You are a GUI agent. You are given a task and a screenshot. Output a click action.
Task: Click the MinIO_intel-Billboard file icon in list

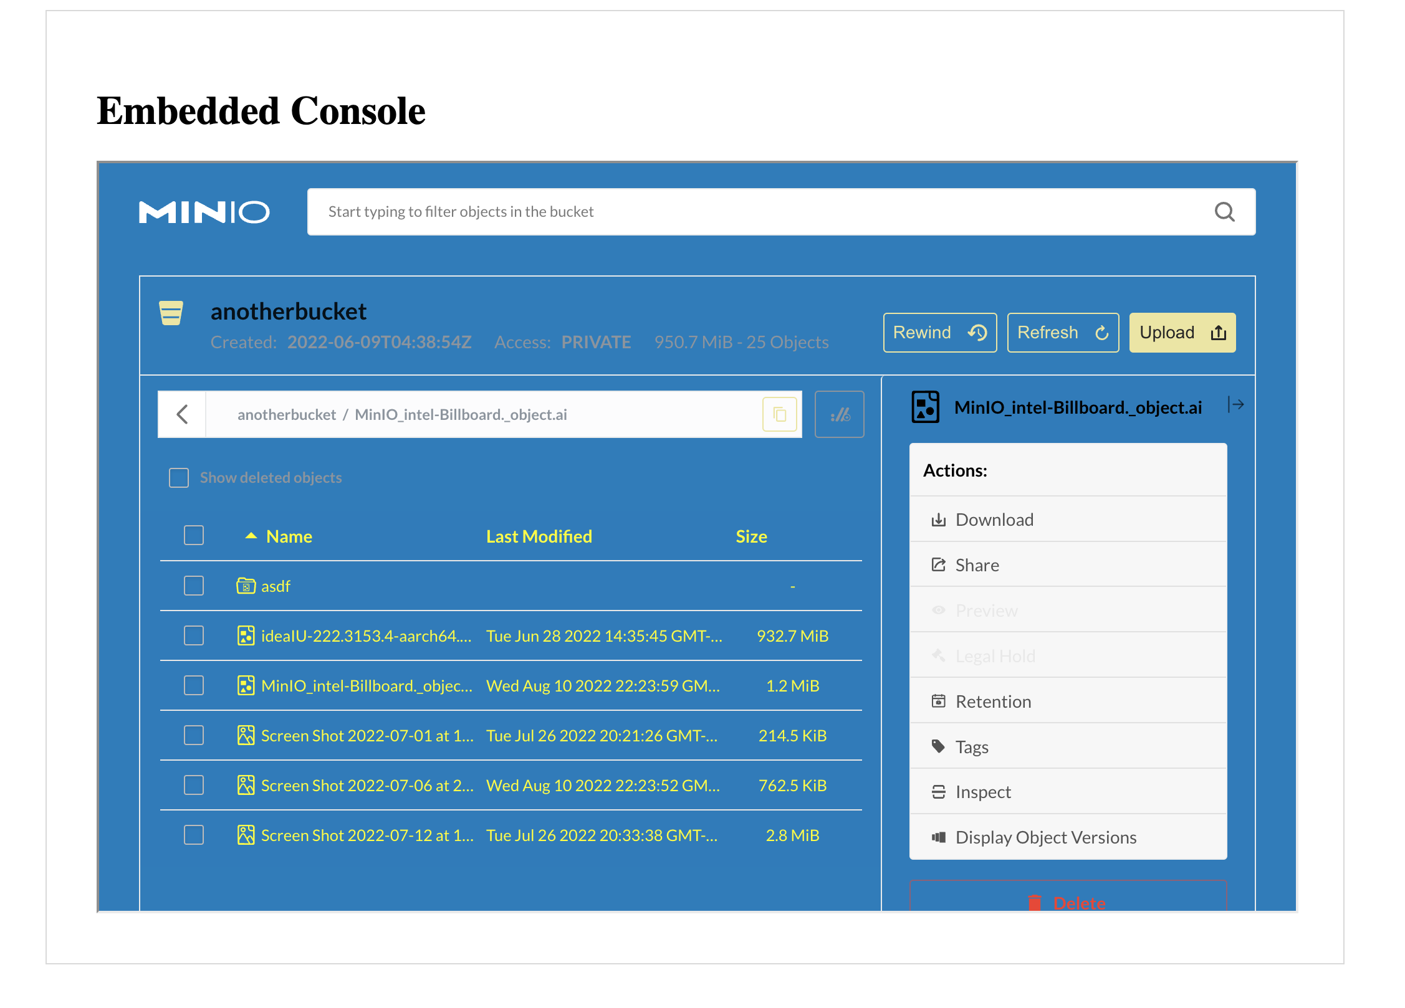246,685
